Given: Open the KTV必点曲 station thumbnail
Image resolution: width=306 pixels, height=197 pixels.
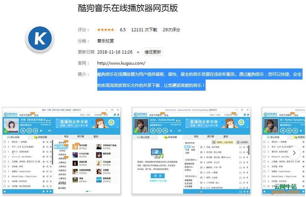Looking at the screenshot, I should pos(75,155).
